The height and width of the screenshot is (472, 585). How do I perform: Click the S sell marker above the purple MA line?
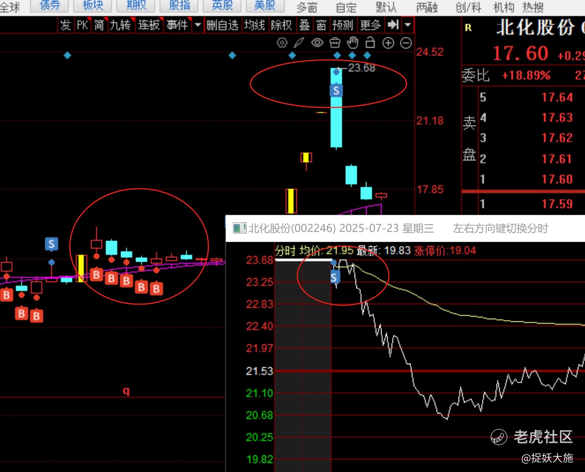pyautogui.click(x=51, y=244)
